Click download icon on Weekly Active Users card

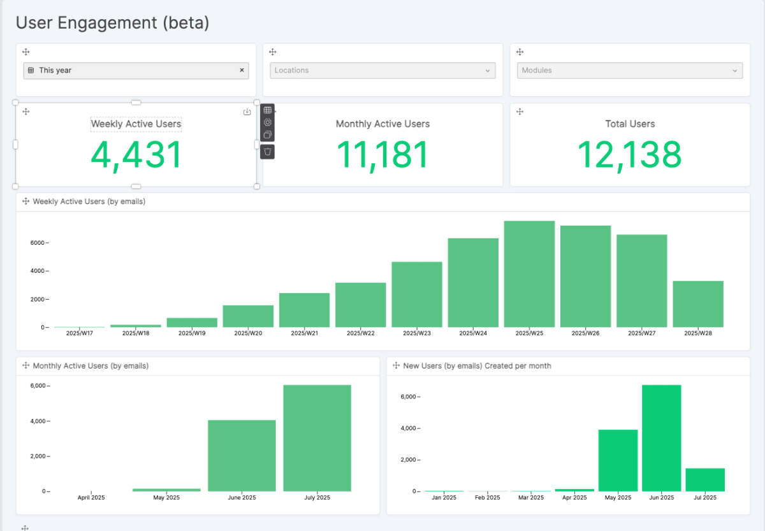coord(247,112)
